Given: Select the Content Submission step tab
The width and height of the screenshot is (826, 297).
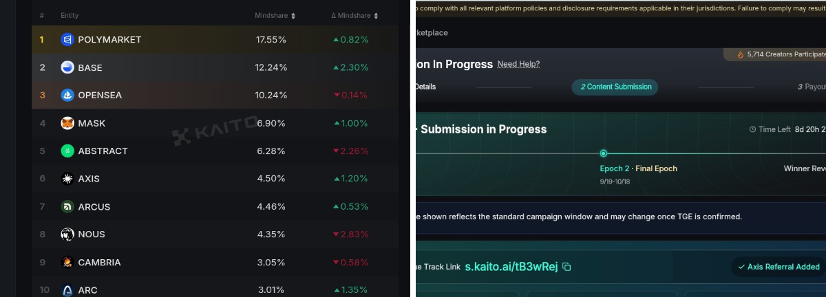Looking at the screenshot, I should coord(615,87).
